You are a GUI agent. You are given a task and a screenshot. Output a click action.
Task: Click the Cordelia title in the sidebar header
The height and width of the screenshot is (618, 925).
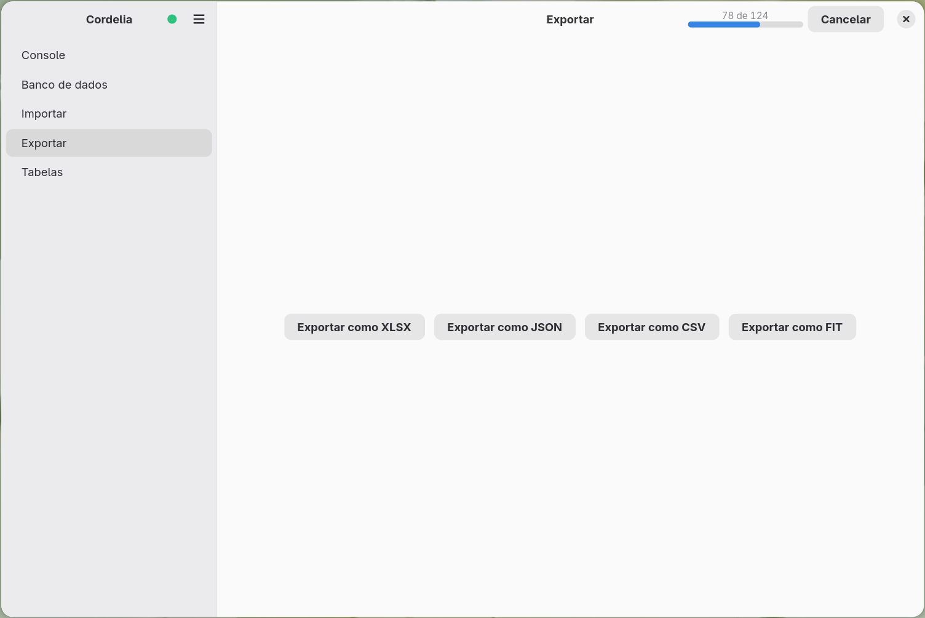pyautogui.click(x=109, y=19)
